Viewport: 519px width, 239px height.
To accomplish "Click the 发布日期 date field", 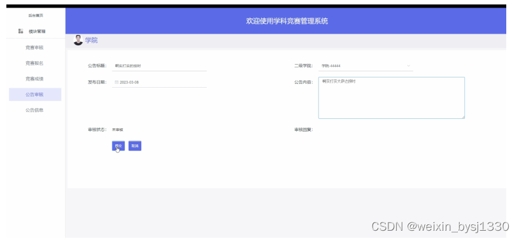I will 159,82.
